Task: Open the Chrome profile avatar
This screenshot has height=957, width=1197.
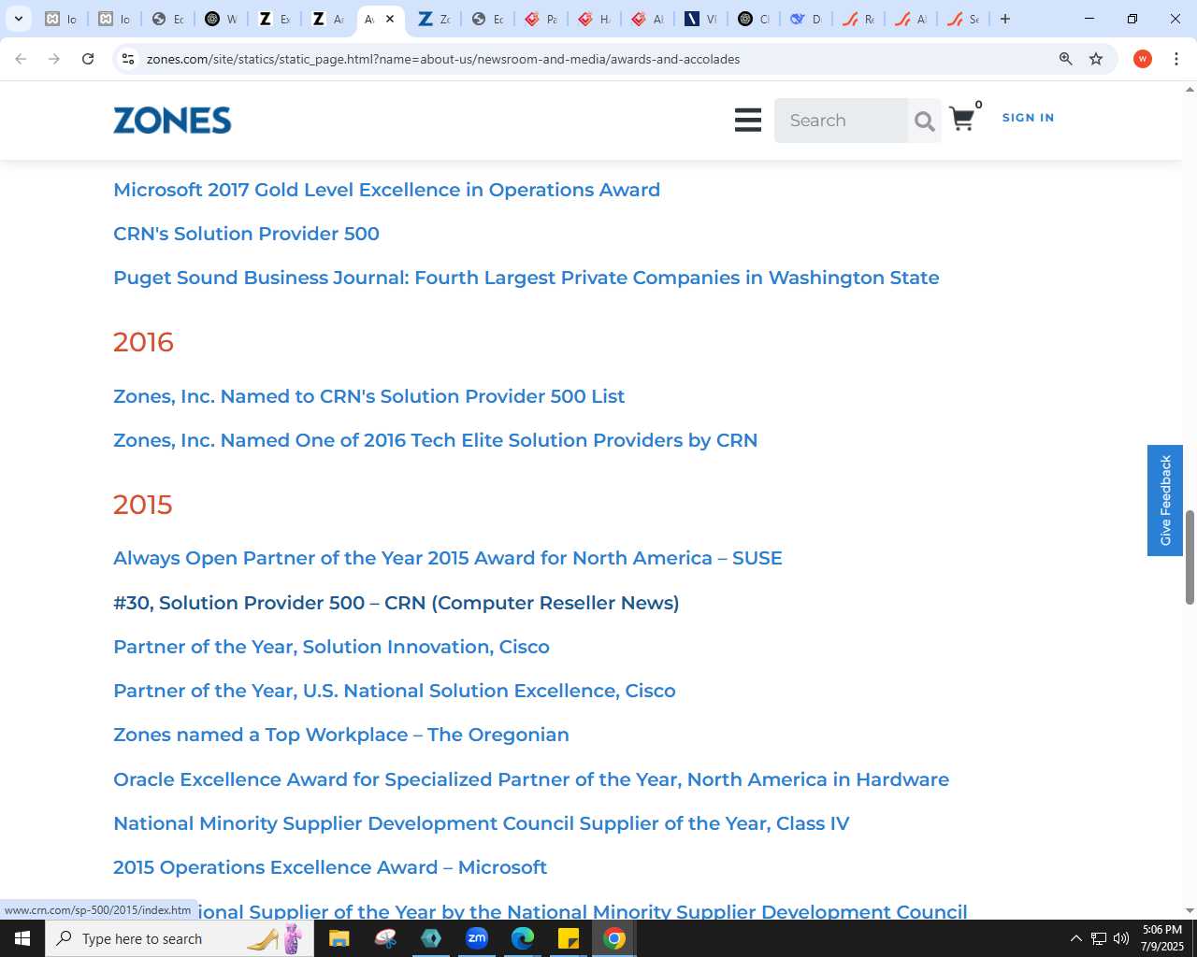Action: (1142, 59)
